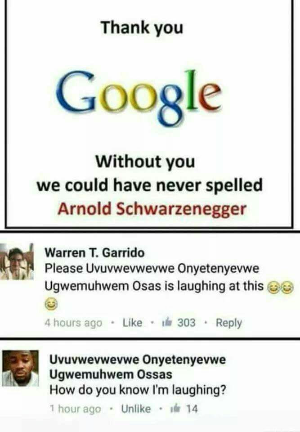Click the pair of laughing emojis after 'at this'
Image resolution: width=300 pixels, height=432 pixels.
pyautogui.click(x=281, y=288)
